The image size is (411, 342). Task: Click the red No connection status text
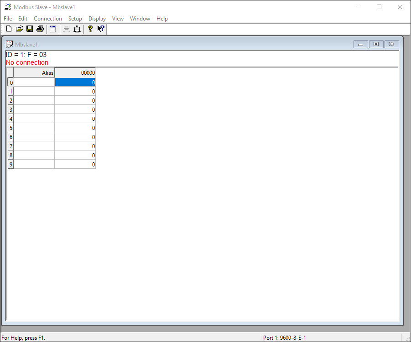[27, 62]
